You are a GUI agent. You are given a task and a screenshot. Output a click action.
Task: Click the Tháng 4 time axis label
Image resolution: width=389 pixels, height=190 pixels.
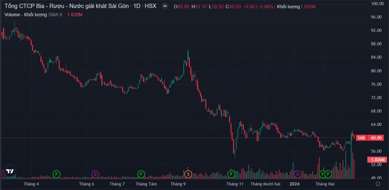tap(31, 184)
